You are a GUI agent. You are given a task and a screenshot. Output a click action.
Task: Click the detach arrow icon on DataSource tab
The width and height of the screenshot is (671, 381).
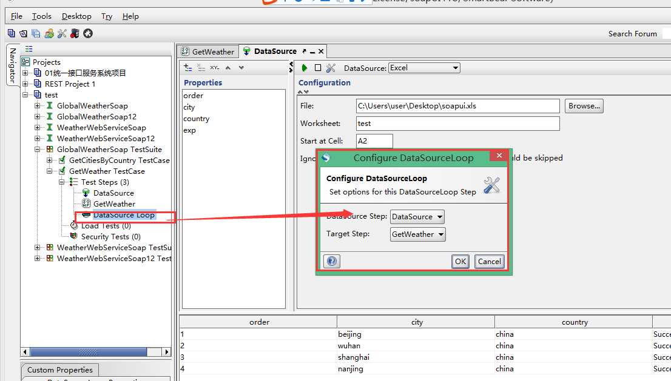(305, 51)
